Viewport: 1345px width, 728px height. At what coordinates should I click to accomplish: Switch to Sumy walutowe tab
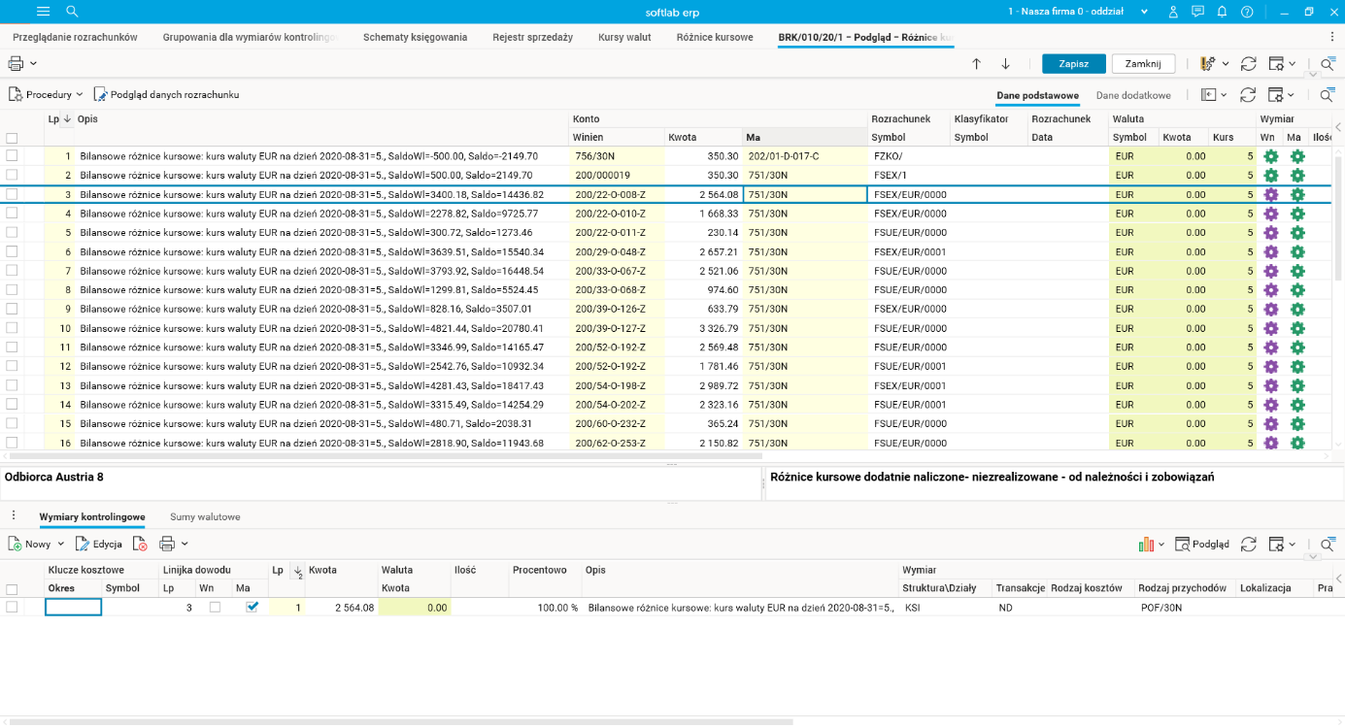point(205,517)
